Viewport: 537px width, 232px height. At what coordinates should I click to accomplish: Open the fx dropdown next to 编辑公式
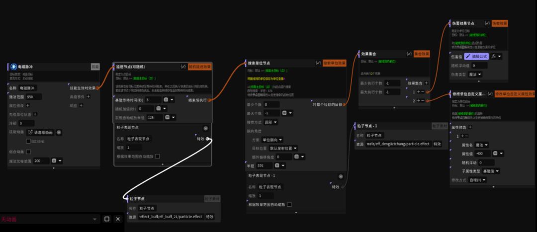pyautogui.click(x=496, y=56)
